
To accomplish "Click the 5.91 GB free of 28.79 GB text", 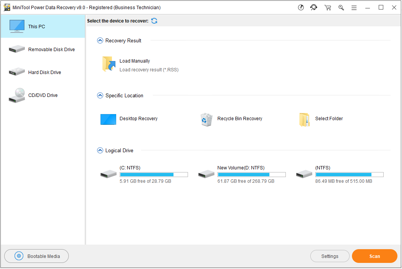I will [145, 181].
